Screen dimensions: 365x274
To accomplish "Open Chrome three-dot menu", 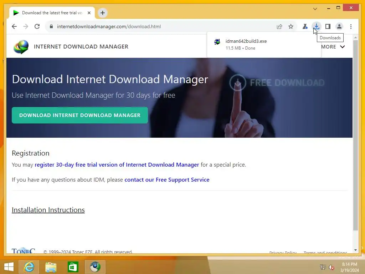I will 351,26.
